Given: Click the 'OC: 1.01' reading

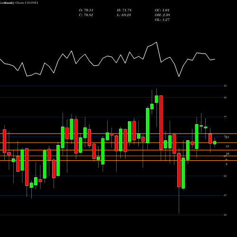Looking at the screenshot, I should pyautogui.click(x=162, y=10).
